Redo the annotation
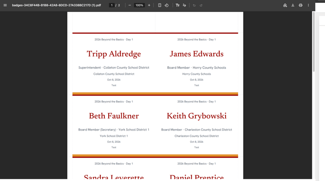Screen dimensions: 325x181 [201, 5]
